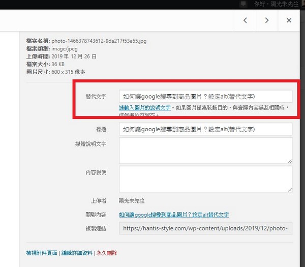305x267 pixels.
Task: Go to previous media item arrow
Action: click(245, 20)
